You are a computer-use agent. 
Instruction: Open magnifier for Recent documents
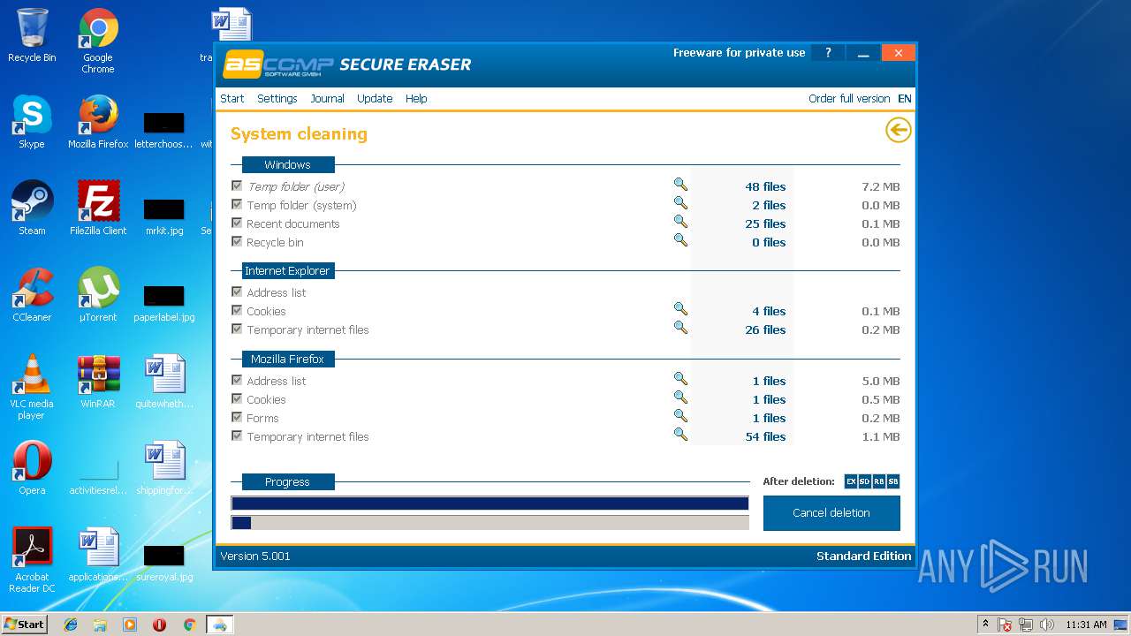tap(680, 222)
